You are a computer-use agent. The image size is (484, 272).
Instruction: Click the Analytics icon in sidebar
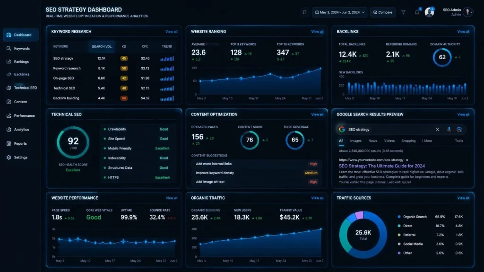(x=9, y=130)
